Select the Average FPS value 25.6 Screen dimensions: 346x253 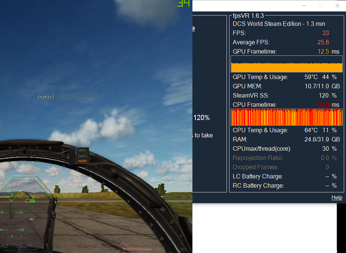click(323, 42)
